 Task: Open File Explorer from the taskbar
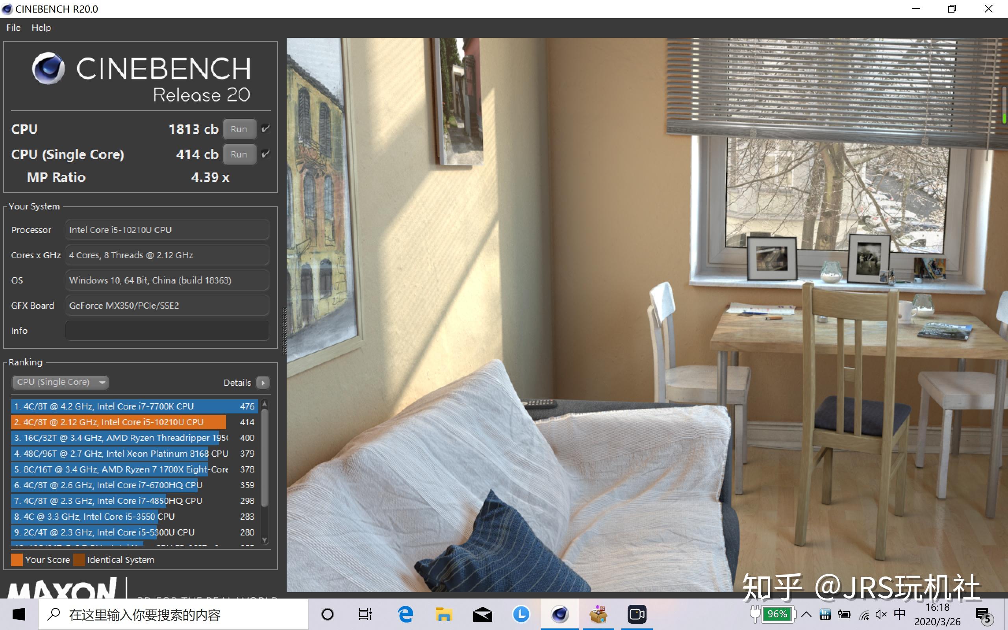point(444,615)
